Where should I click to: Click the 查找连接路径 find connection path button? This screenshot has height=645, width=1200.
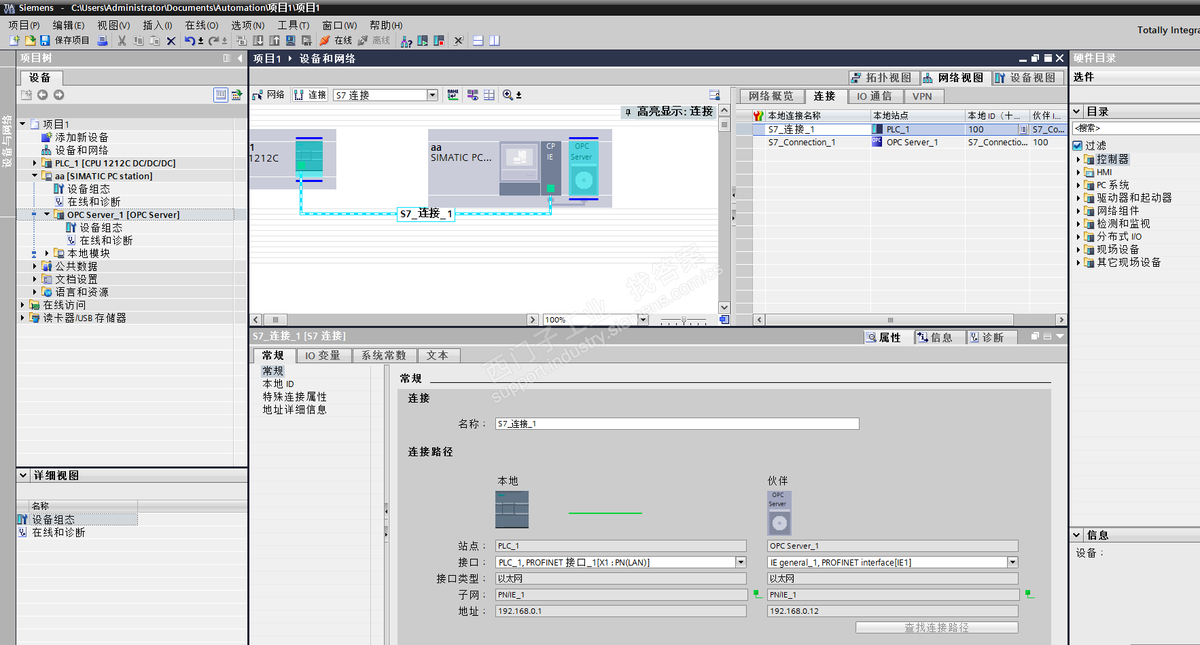pyautogui.click(x=937, y=627)
